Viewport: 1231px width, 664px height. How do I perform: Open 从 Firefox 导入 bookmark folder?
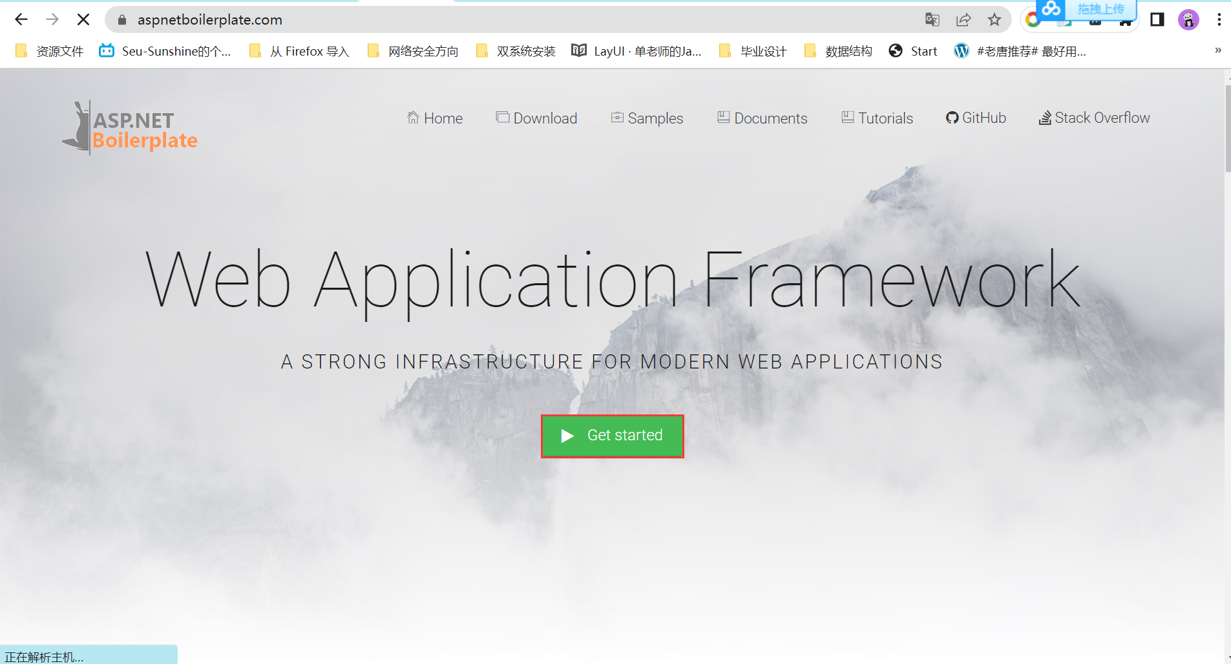[299, 51]
